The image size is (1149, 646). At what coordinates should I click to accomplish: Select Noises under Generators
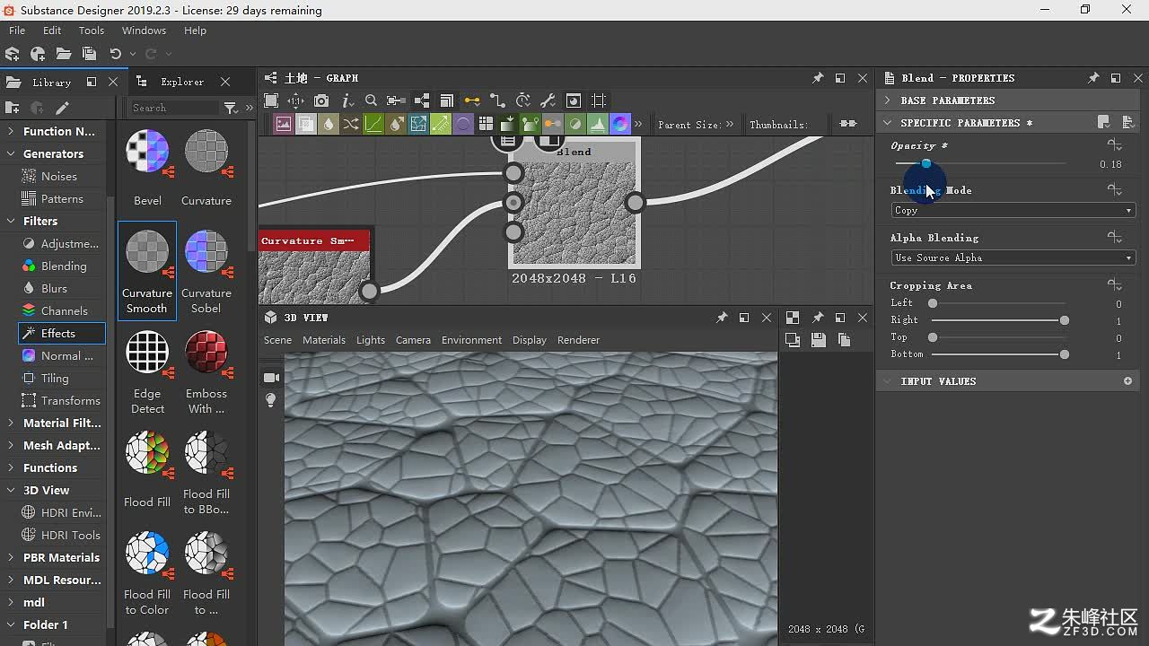[59, 176]
